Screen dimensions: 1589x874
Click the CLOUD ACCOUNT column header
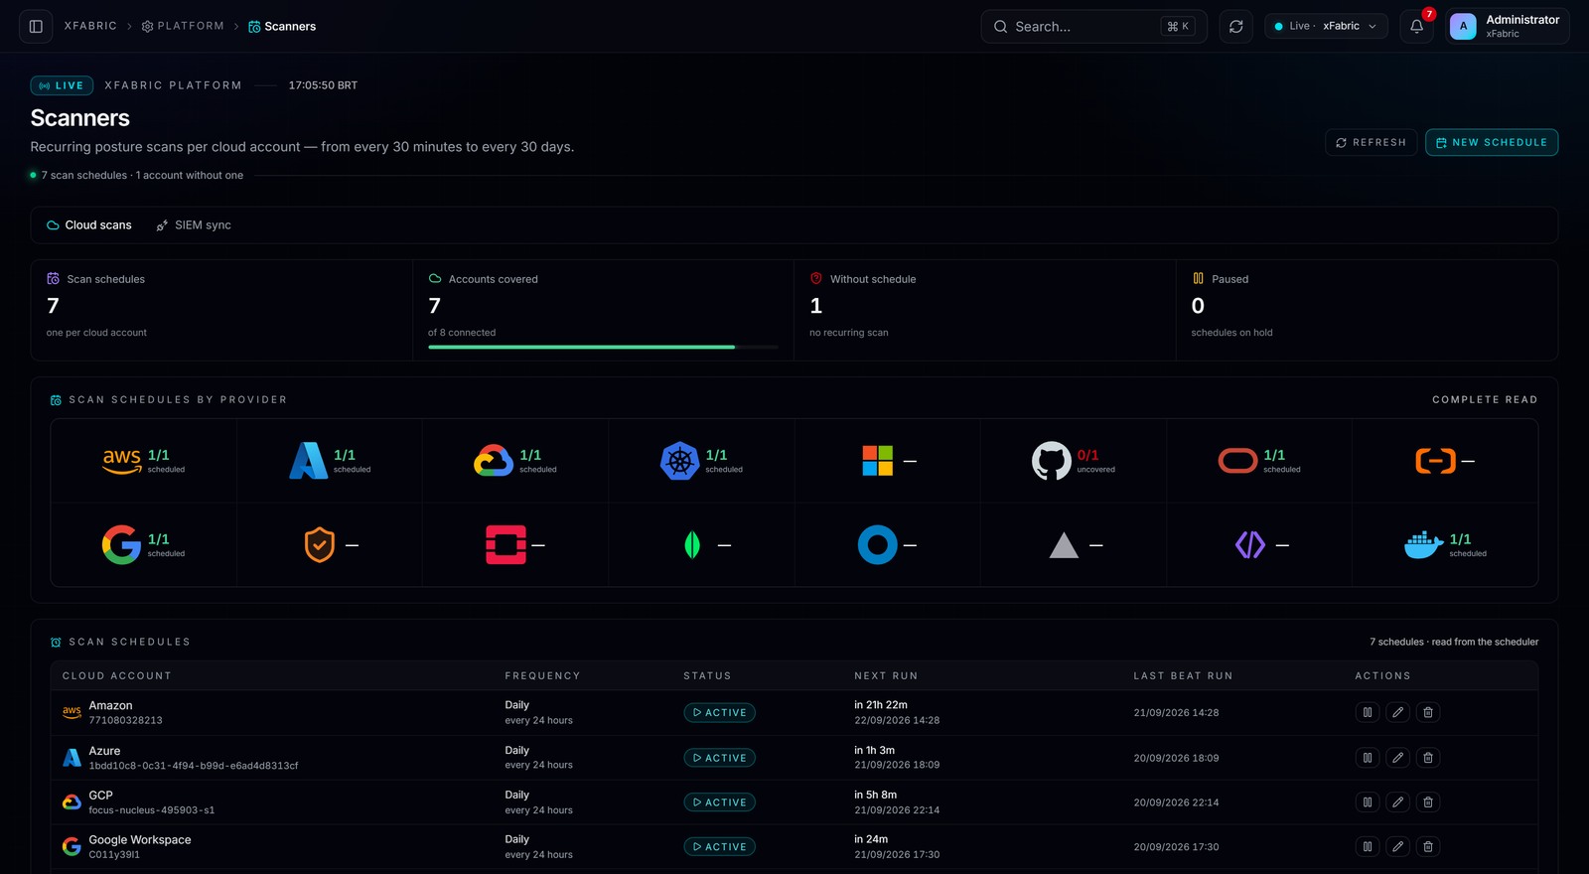tap(116, 676)
